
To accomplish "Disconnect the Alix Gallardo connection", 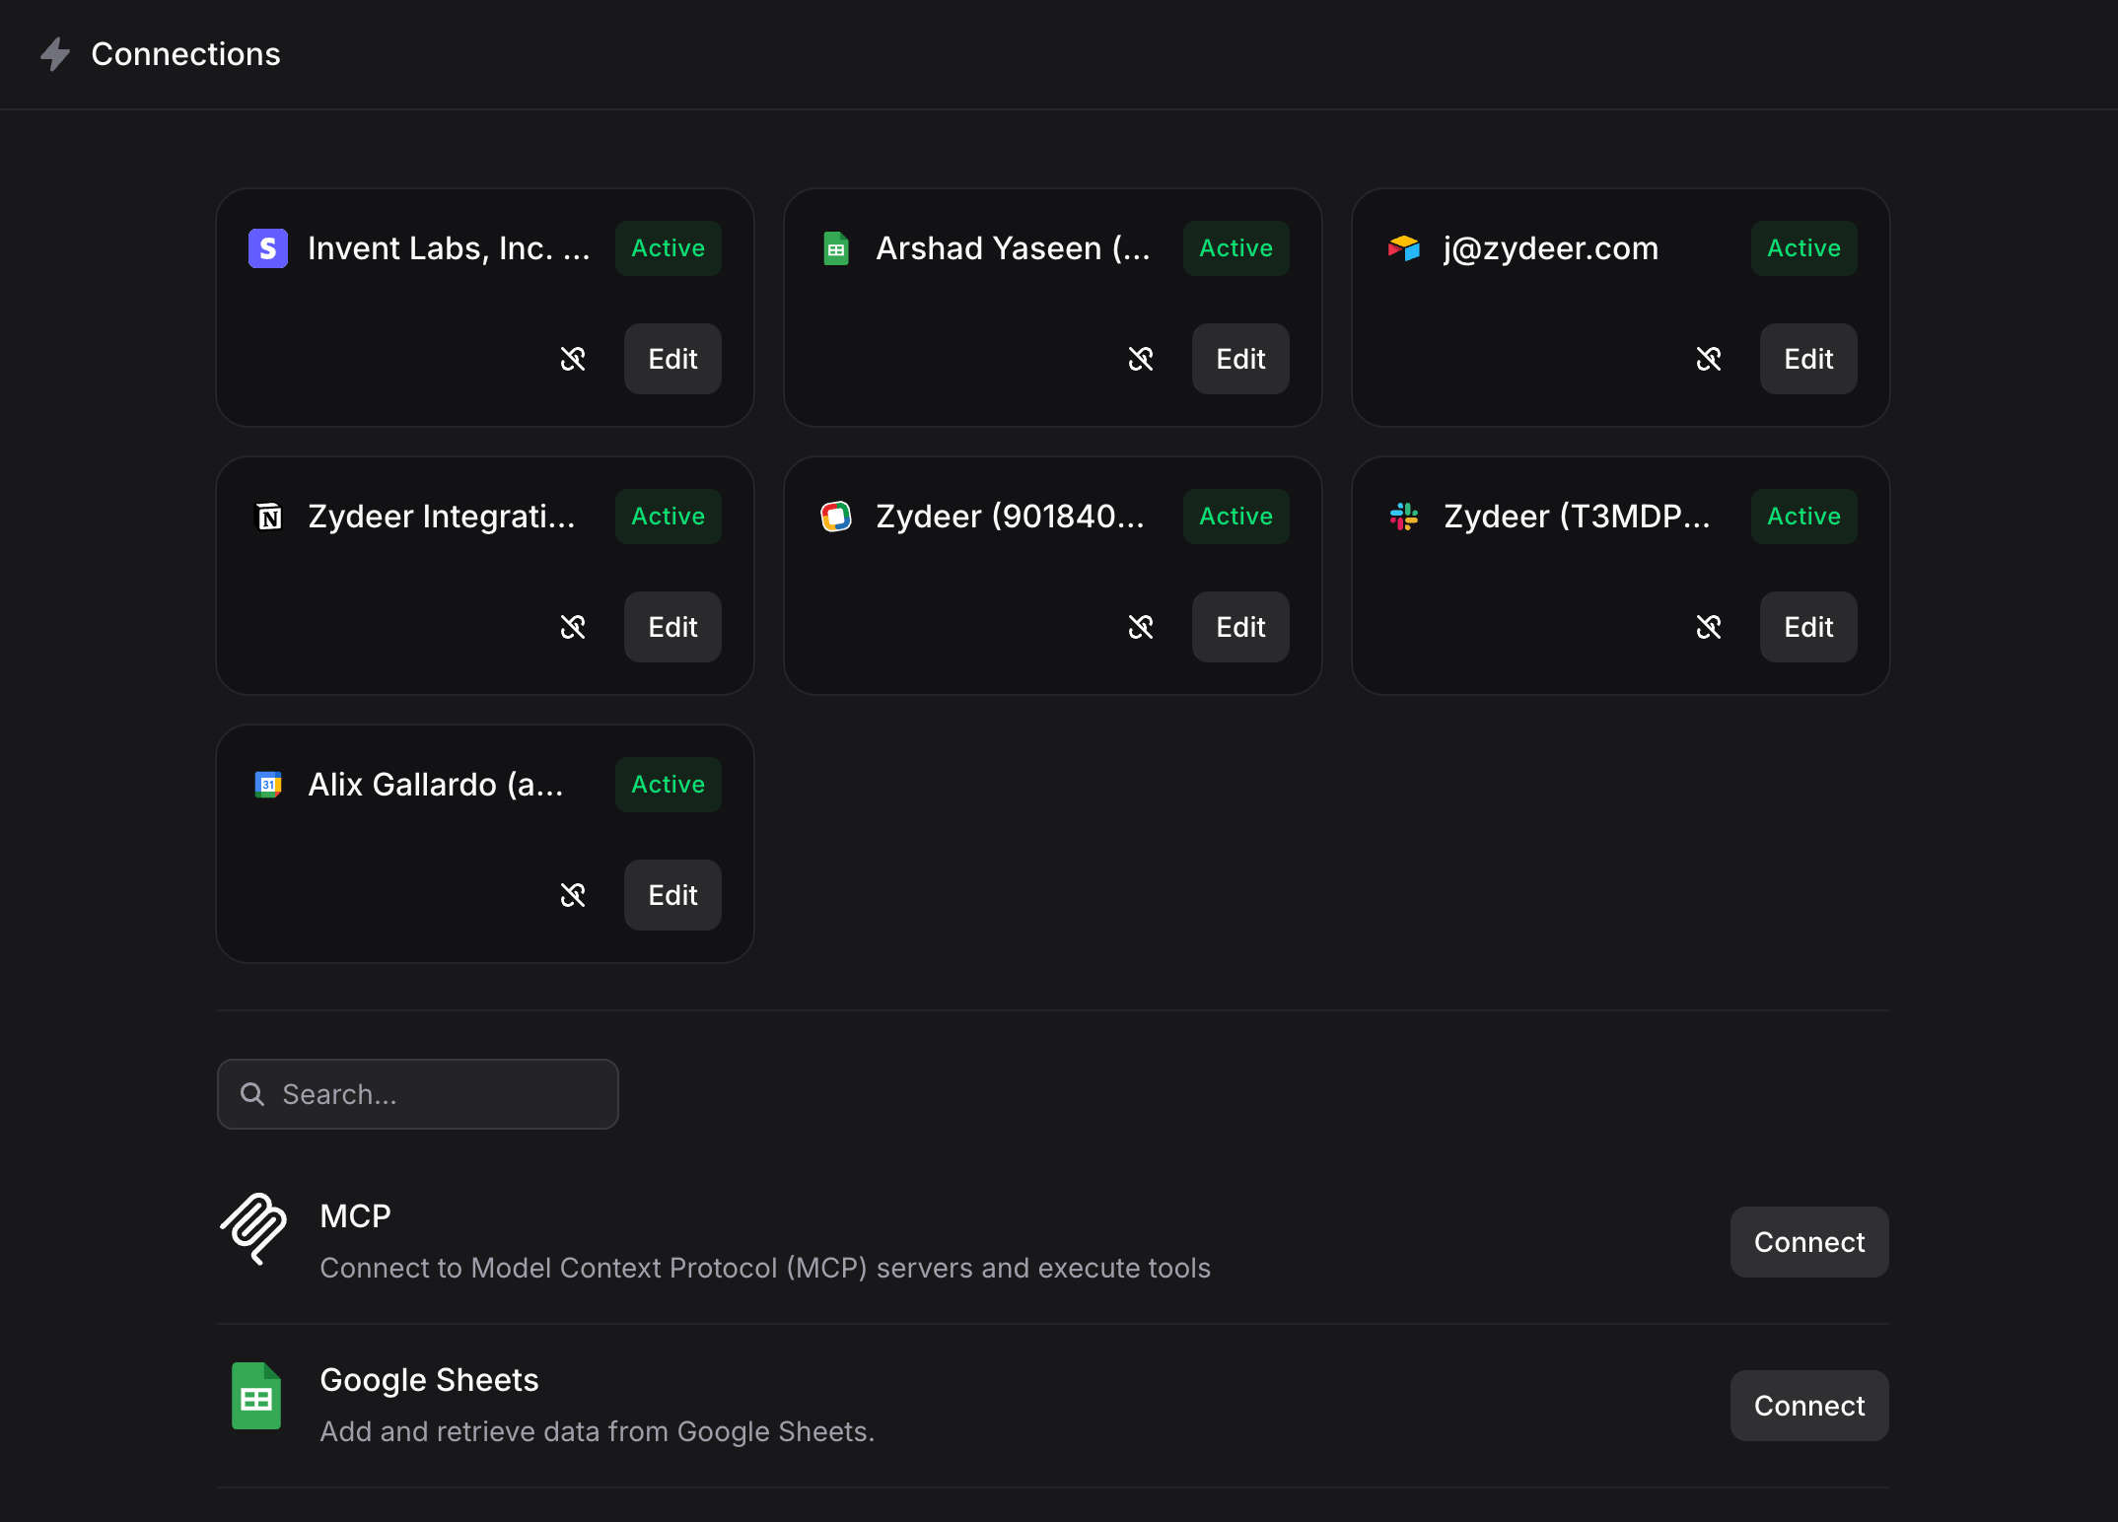I will pyautogui.click(x=573, y=895).
